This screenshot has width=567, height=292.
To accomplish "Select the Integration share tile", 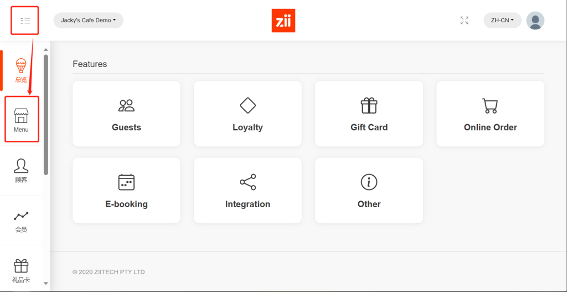I will [x=248, y=190].
